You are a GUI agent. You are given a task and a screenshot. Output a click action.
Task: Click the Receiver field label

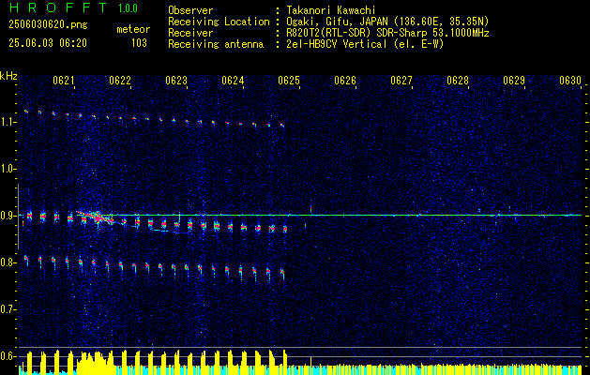pos(190,33)
